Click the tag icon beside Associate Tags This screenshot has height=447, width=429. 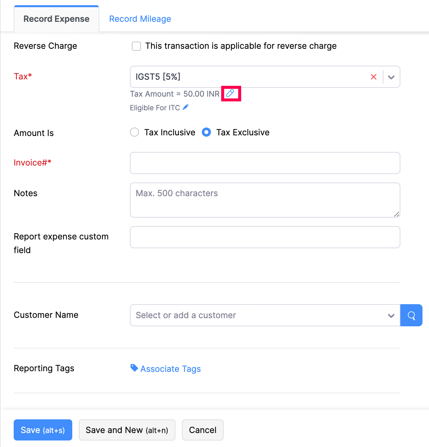(x=134, y=368)
